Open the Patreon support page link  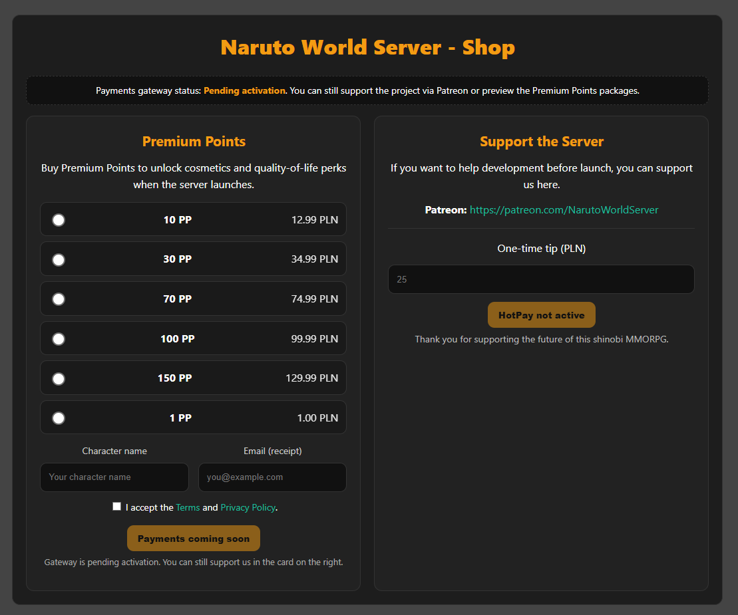(x=564, y=209)
